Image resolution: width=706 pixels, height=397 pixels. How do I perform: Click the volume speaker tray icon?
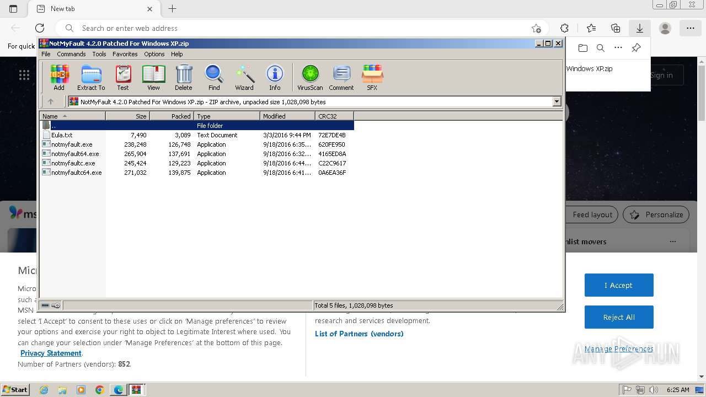654,390
